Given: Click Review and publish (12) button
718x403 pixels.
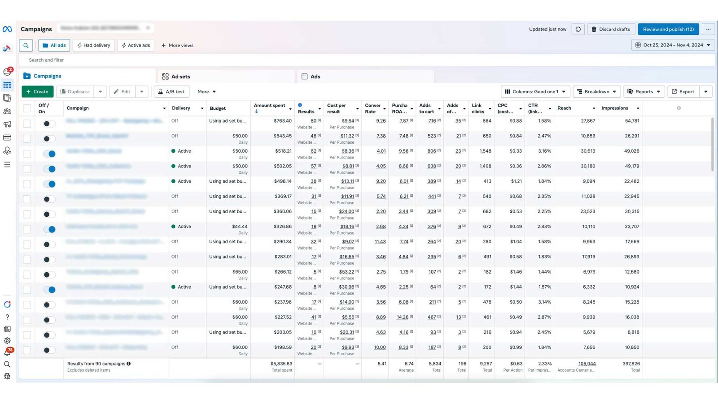Looking at the screenshot, I should point(668,29).
